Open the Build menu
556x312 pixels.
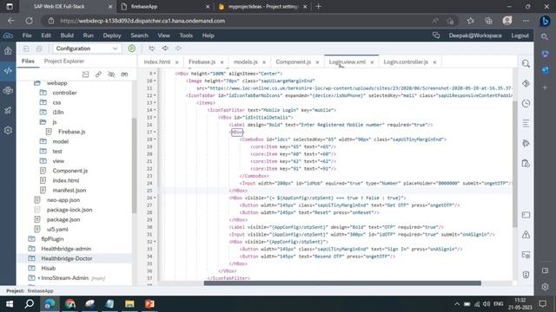(x=67, y=36)
